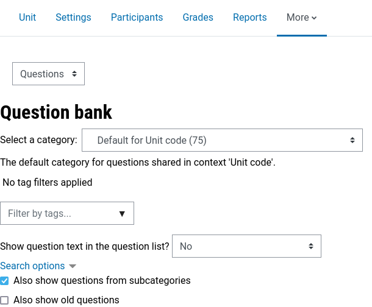Click the More menu chevron icon
The height and width of the screenshot is (307, 372).
tap(314, 18)
